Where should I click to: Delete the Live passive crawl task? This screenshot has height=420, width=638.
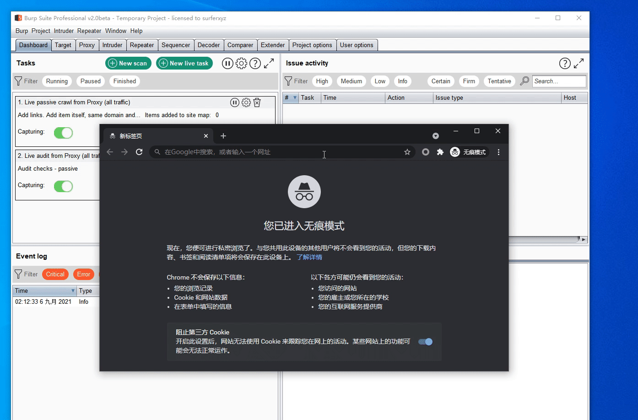tap(257, 102)
